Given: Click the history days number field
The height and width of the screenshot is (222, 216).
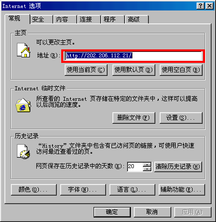Looking at the screenshot, I should [x=135, y=167].
